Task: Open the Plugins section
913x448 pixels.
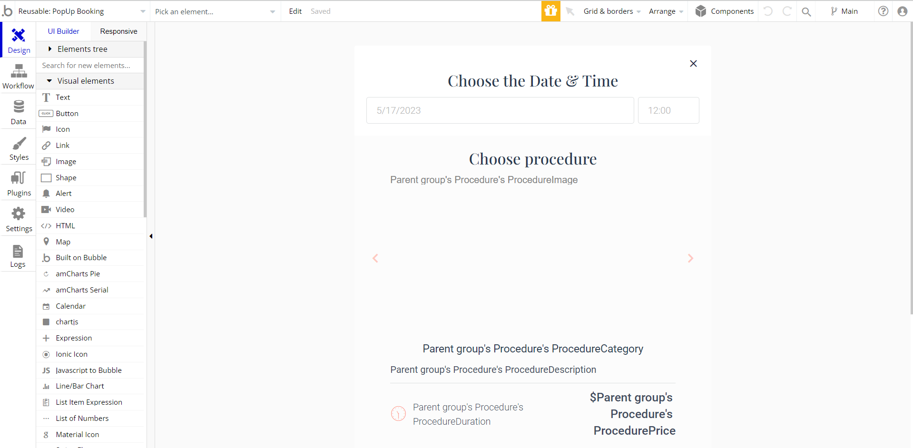Action: (18, 183)
